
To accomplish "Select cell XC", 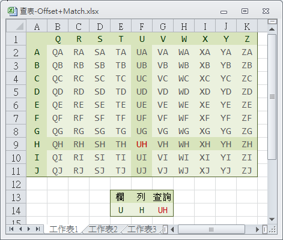I will [x=205, y=78].
